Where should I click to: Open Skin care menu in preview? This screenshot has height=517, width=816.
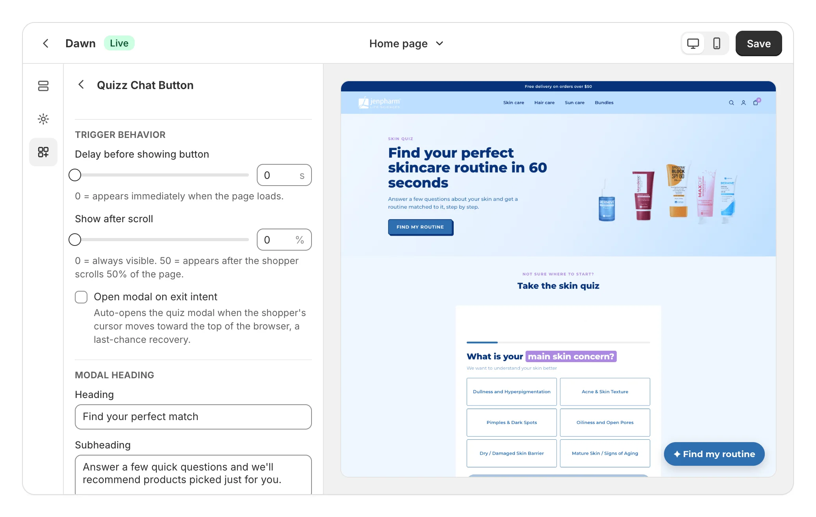pos(514,103)
